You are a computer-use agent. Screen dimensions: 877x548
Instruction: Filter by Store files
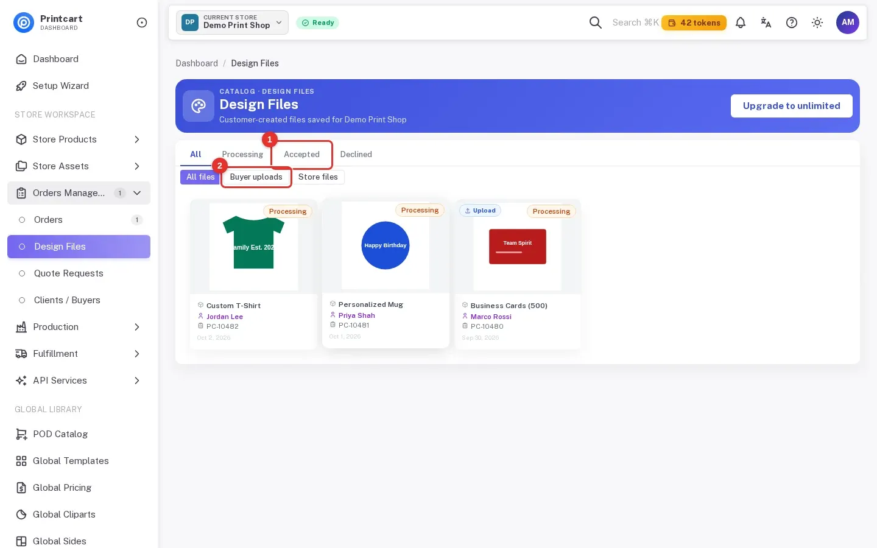[318, 177]
